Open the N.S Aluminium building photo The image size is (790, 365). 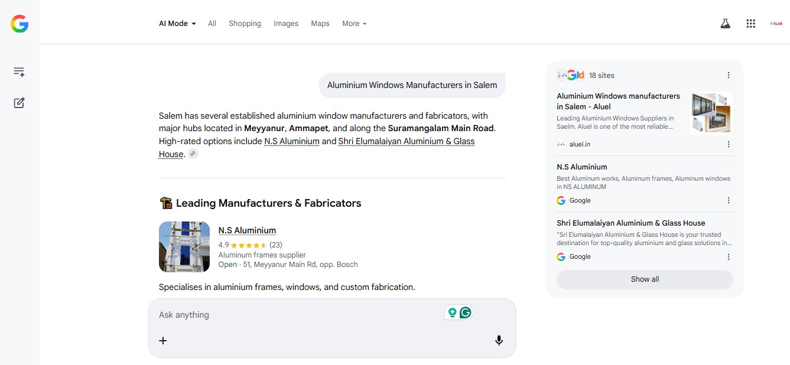coord(184,247)
